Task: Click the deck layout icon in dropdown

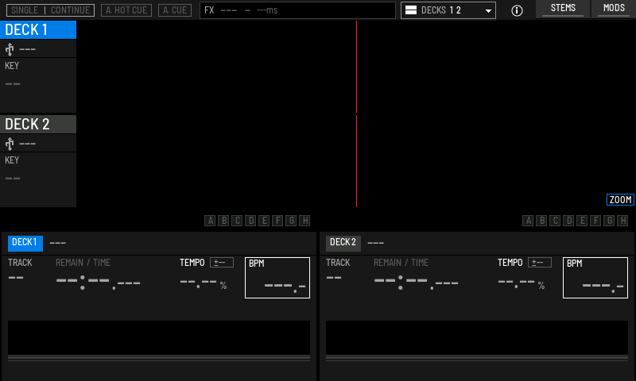Action: tap(411, 10)
